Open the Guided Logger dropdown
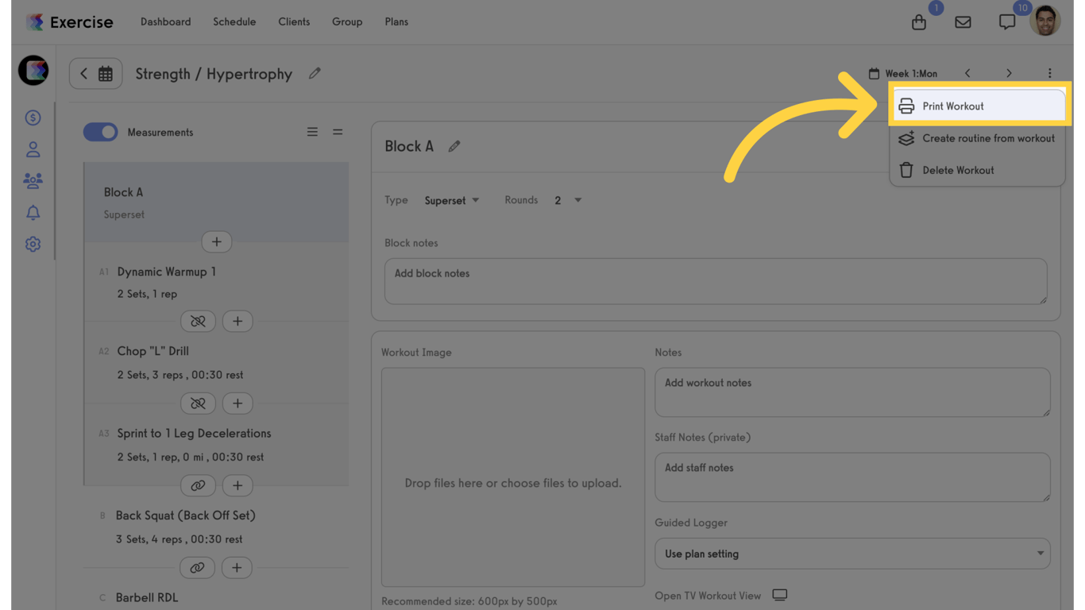 pos(852,554)
